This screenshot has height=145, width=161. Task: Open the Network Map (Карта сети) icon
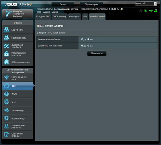click(x=6, y=30)
